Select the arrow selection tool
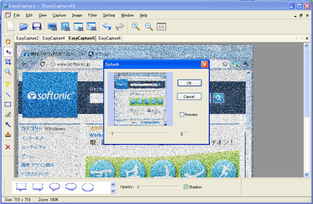 pyautogui.click(x=8, y=52)
